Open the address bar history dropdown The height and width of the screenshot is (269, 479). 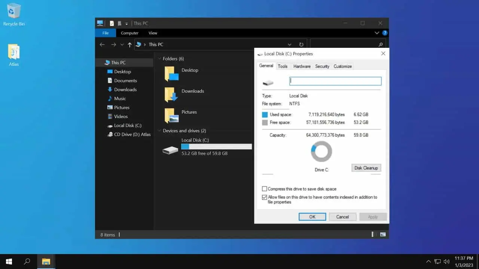(x=289, y=44)
